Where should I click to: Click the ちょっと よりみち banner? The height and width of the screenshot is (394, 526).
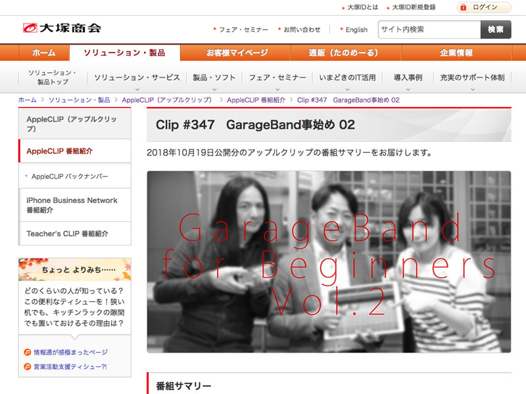[75, 269]
